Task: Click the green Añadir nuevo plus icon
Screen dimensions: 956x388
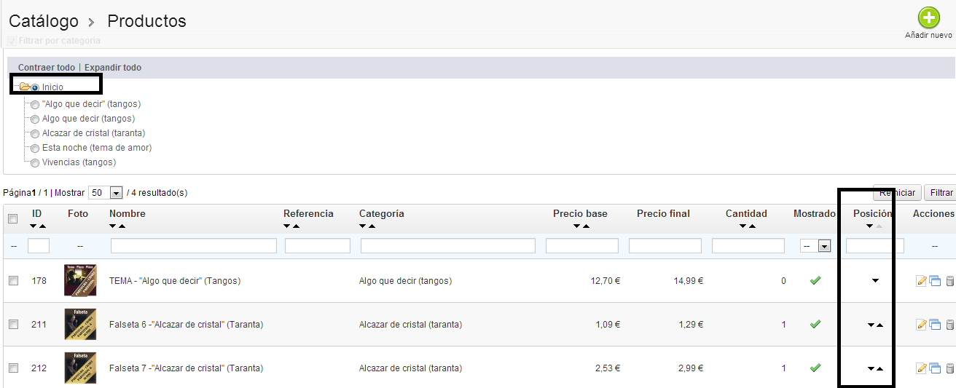Action: (928, 17)
